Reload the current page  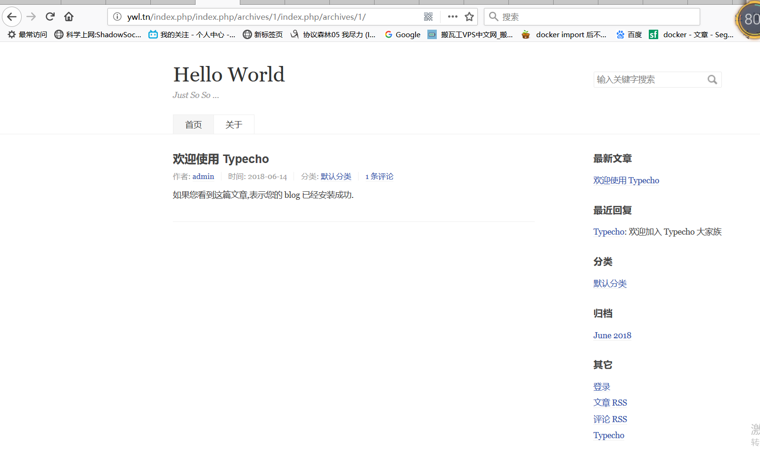(50, 17)
